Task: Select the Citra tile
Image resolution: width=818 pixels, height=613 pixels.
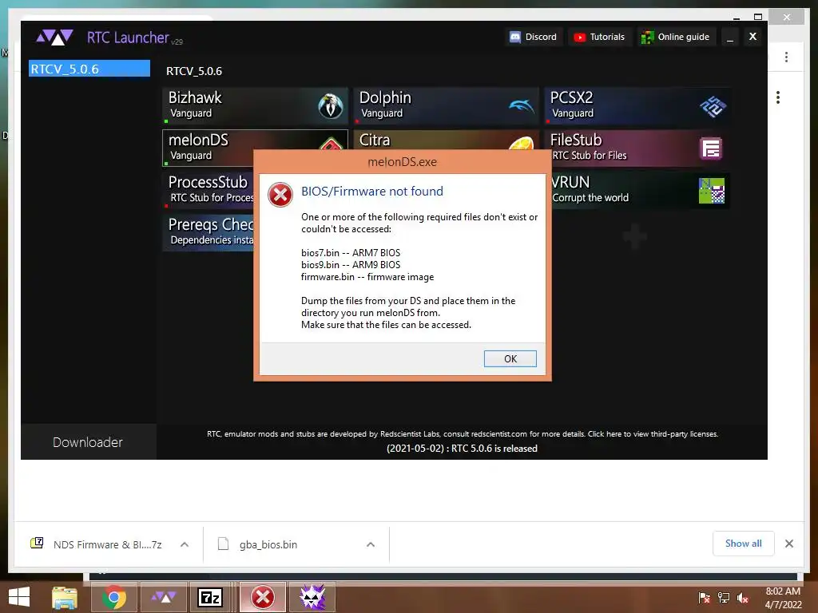Action: tap(446, 140)
